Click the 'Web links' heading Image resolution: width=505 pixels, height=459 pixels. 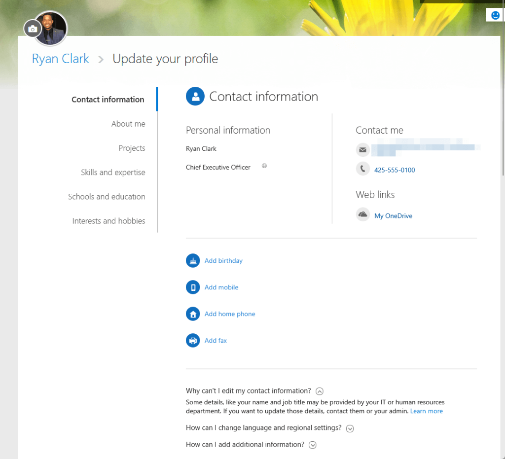coord(375,194)
